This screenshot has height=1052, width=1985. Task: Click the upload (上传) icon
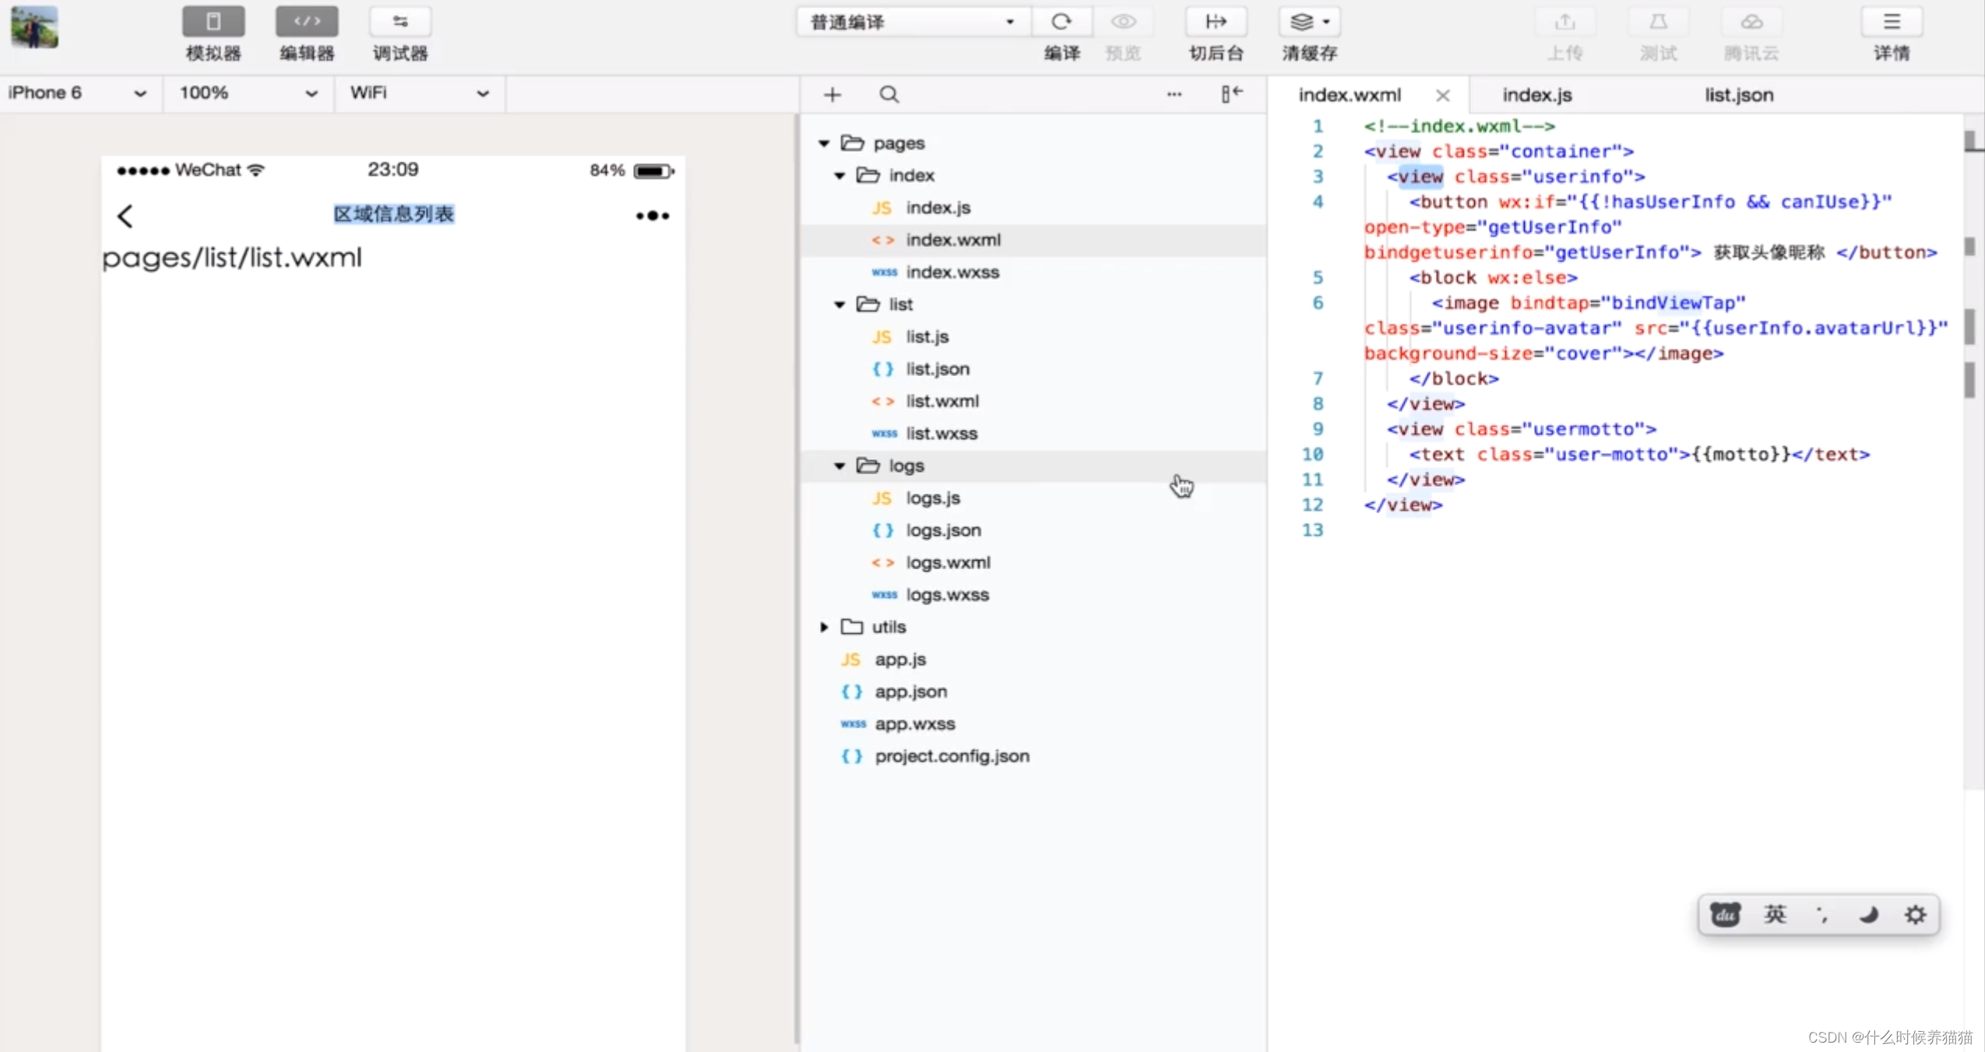[x=1564, y=22]
